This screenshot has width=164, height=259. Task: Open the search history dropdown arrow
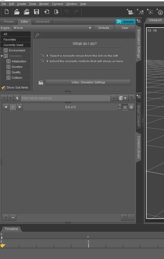[x=114, y=98]
